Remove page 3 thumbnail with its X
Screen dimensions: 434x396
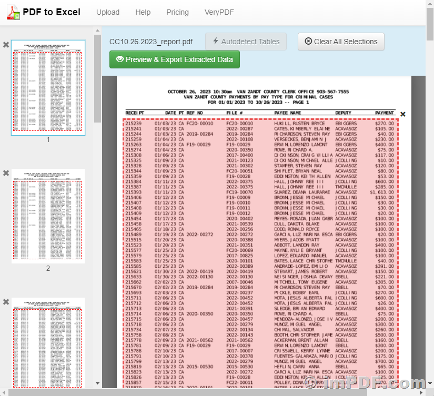click(x=6, y=302)
